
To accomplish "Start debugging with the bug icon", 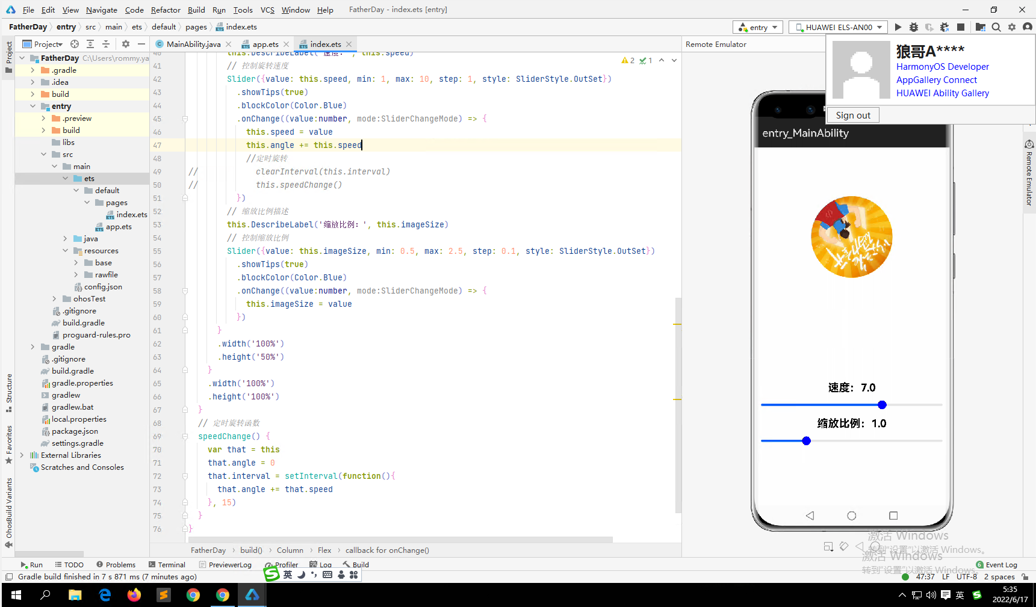I will [x=914, y=27].
